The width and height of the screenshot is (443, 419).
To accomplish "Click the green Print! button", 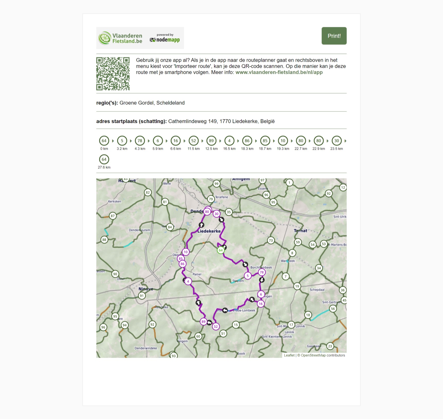I will (334, 36).
